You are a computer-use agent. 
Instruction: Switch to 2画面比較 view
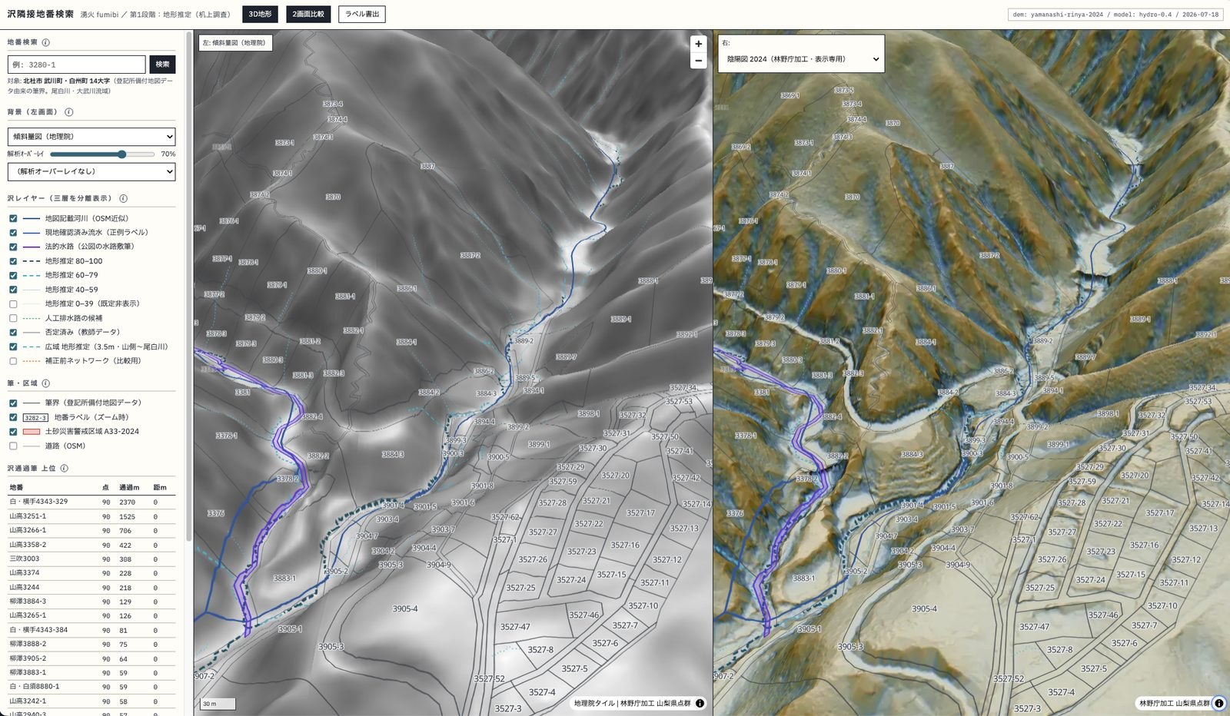coord(308,14)
